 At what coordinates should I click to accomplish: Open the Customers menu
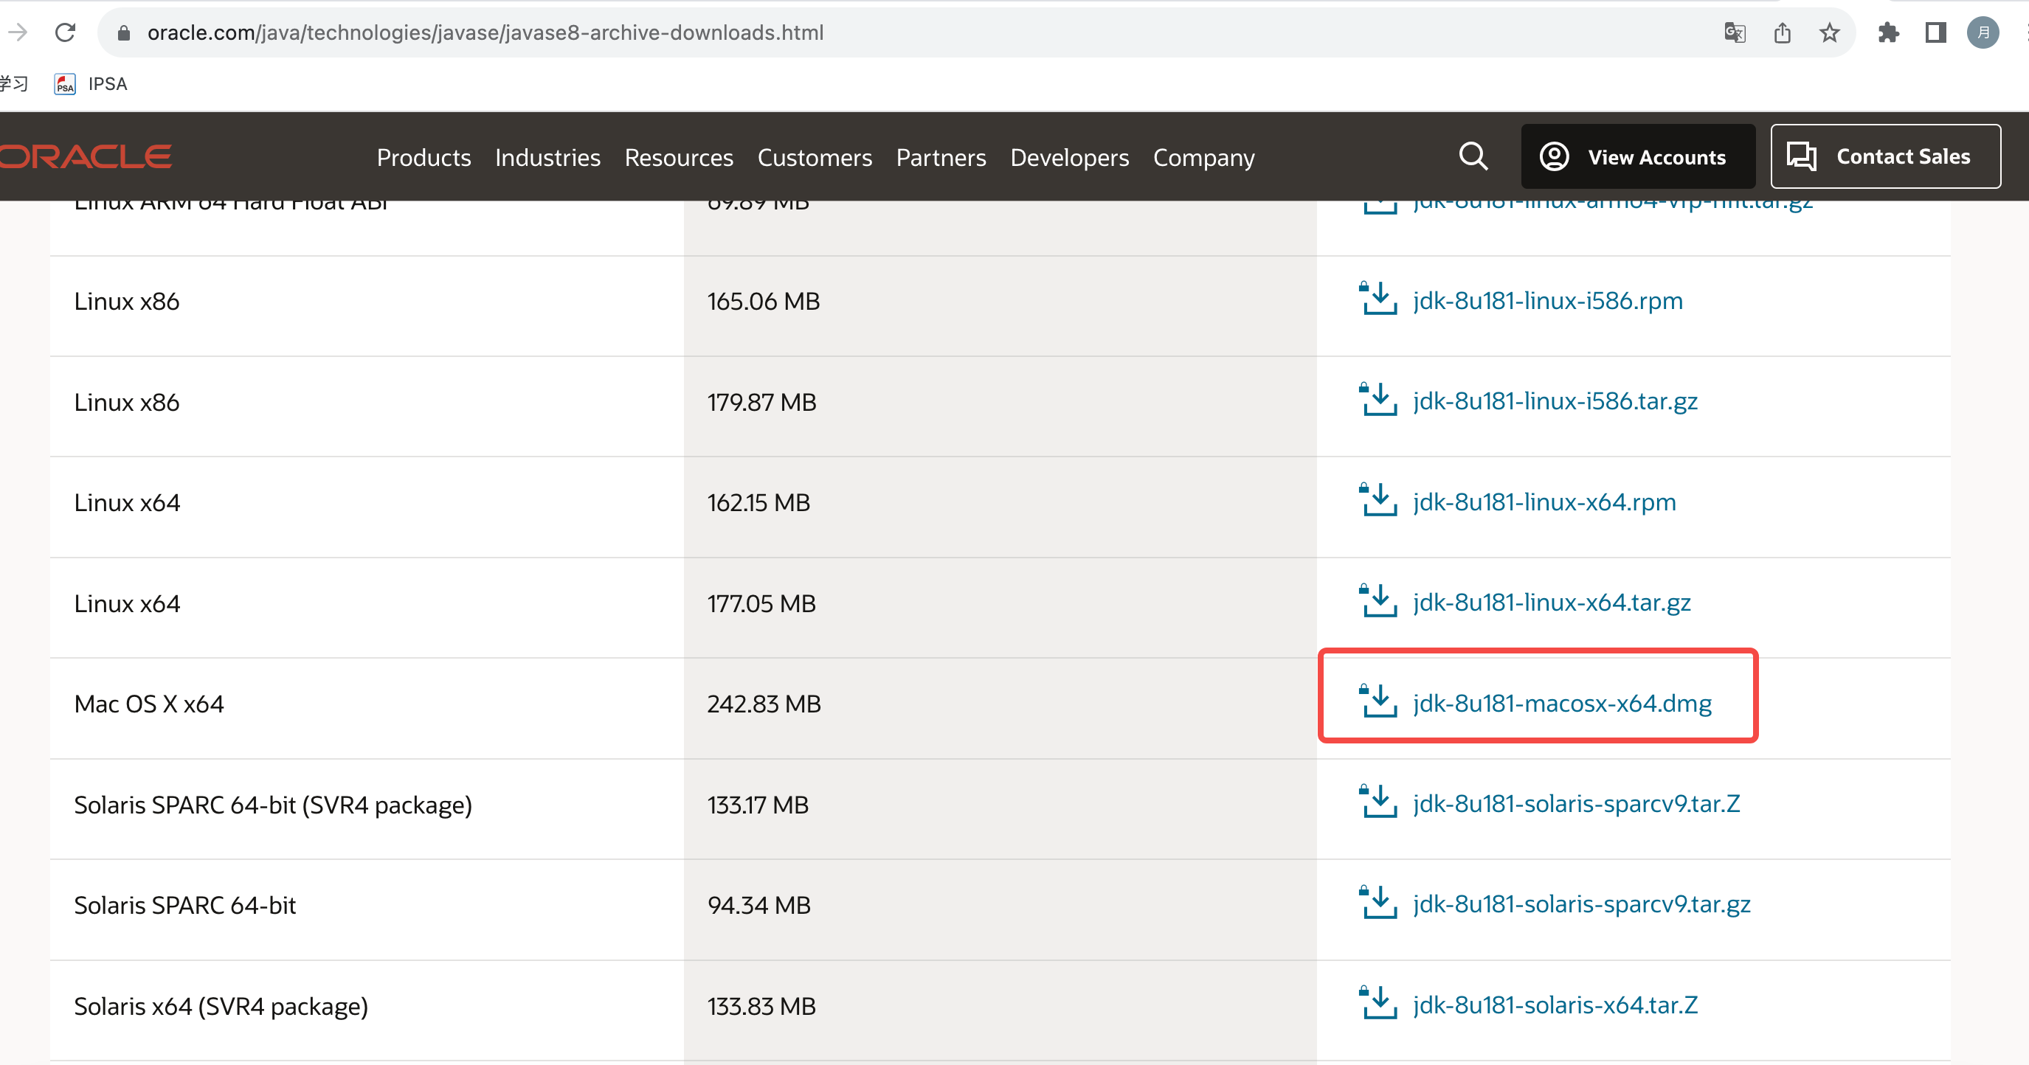tap(815, 157)
